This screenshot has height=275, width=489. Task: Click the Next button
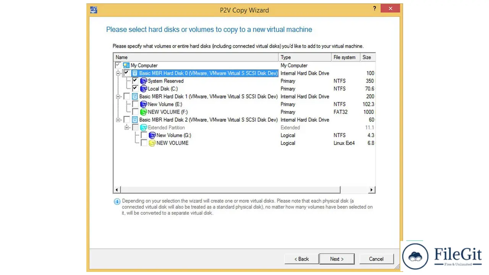tap(337, 259)
